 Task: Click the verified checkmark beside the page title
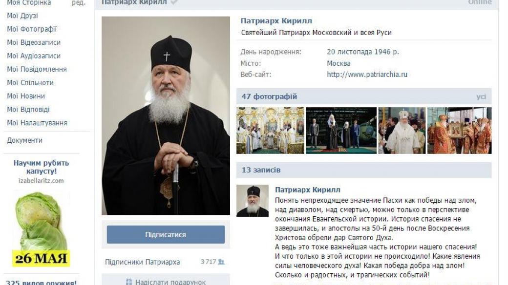[x=174, y=2]
